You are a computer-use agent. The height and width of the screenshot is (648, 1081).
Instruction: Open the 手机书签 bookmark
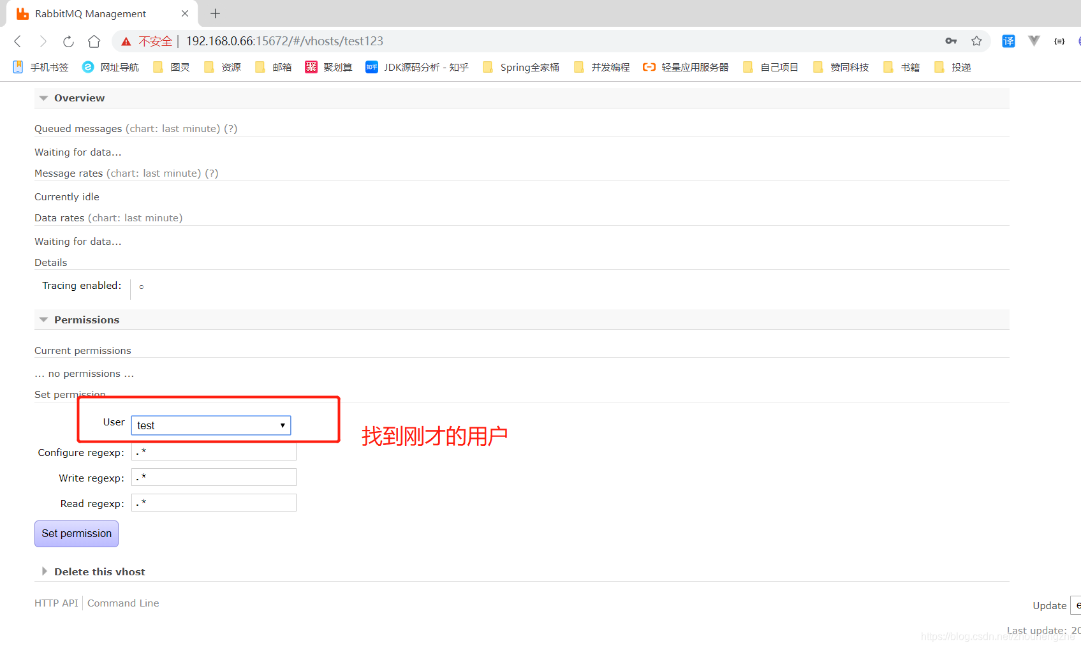[40, 67]
